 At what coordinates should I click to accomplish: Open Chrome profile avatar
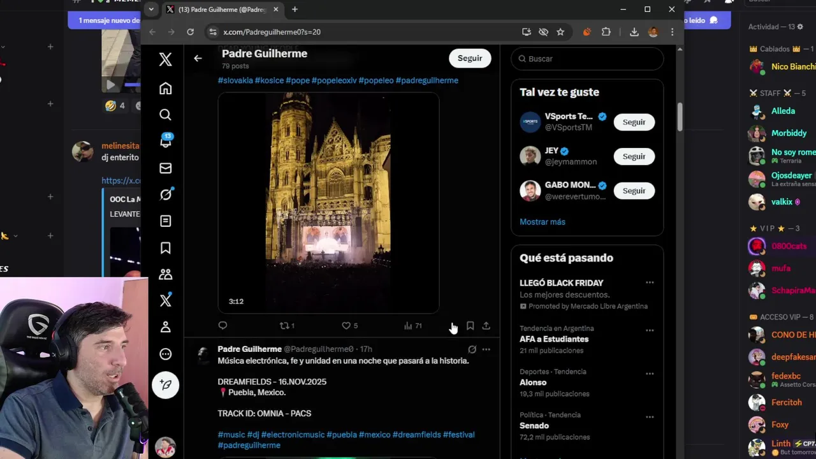click(x=653, y=32)
